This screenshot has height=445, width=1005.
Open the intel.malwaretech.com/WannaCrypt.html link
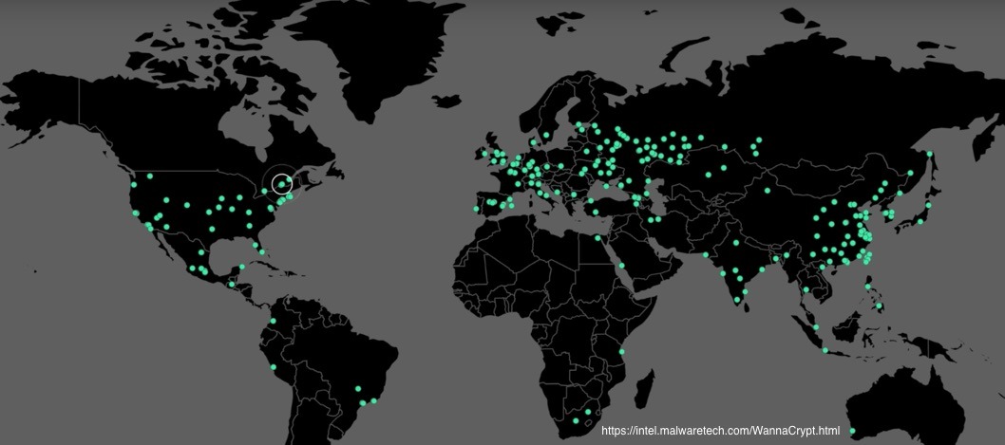coord(721,431)
